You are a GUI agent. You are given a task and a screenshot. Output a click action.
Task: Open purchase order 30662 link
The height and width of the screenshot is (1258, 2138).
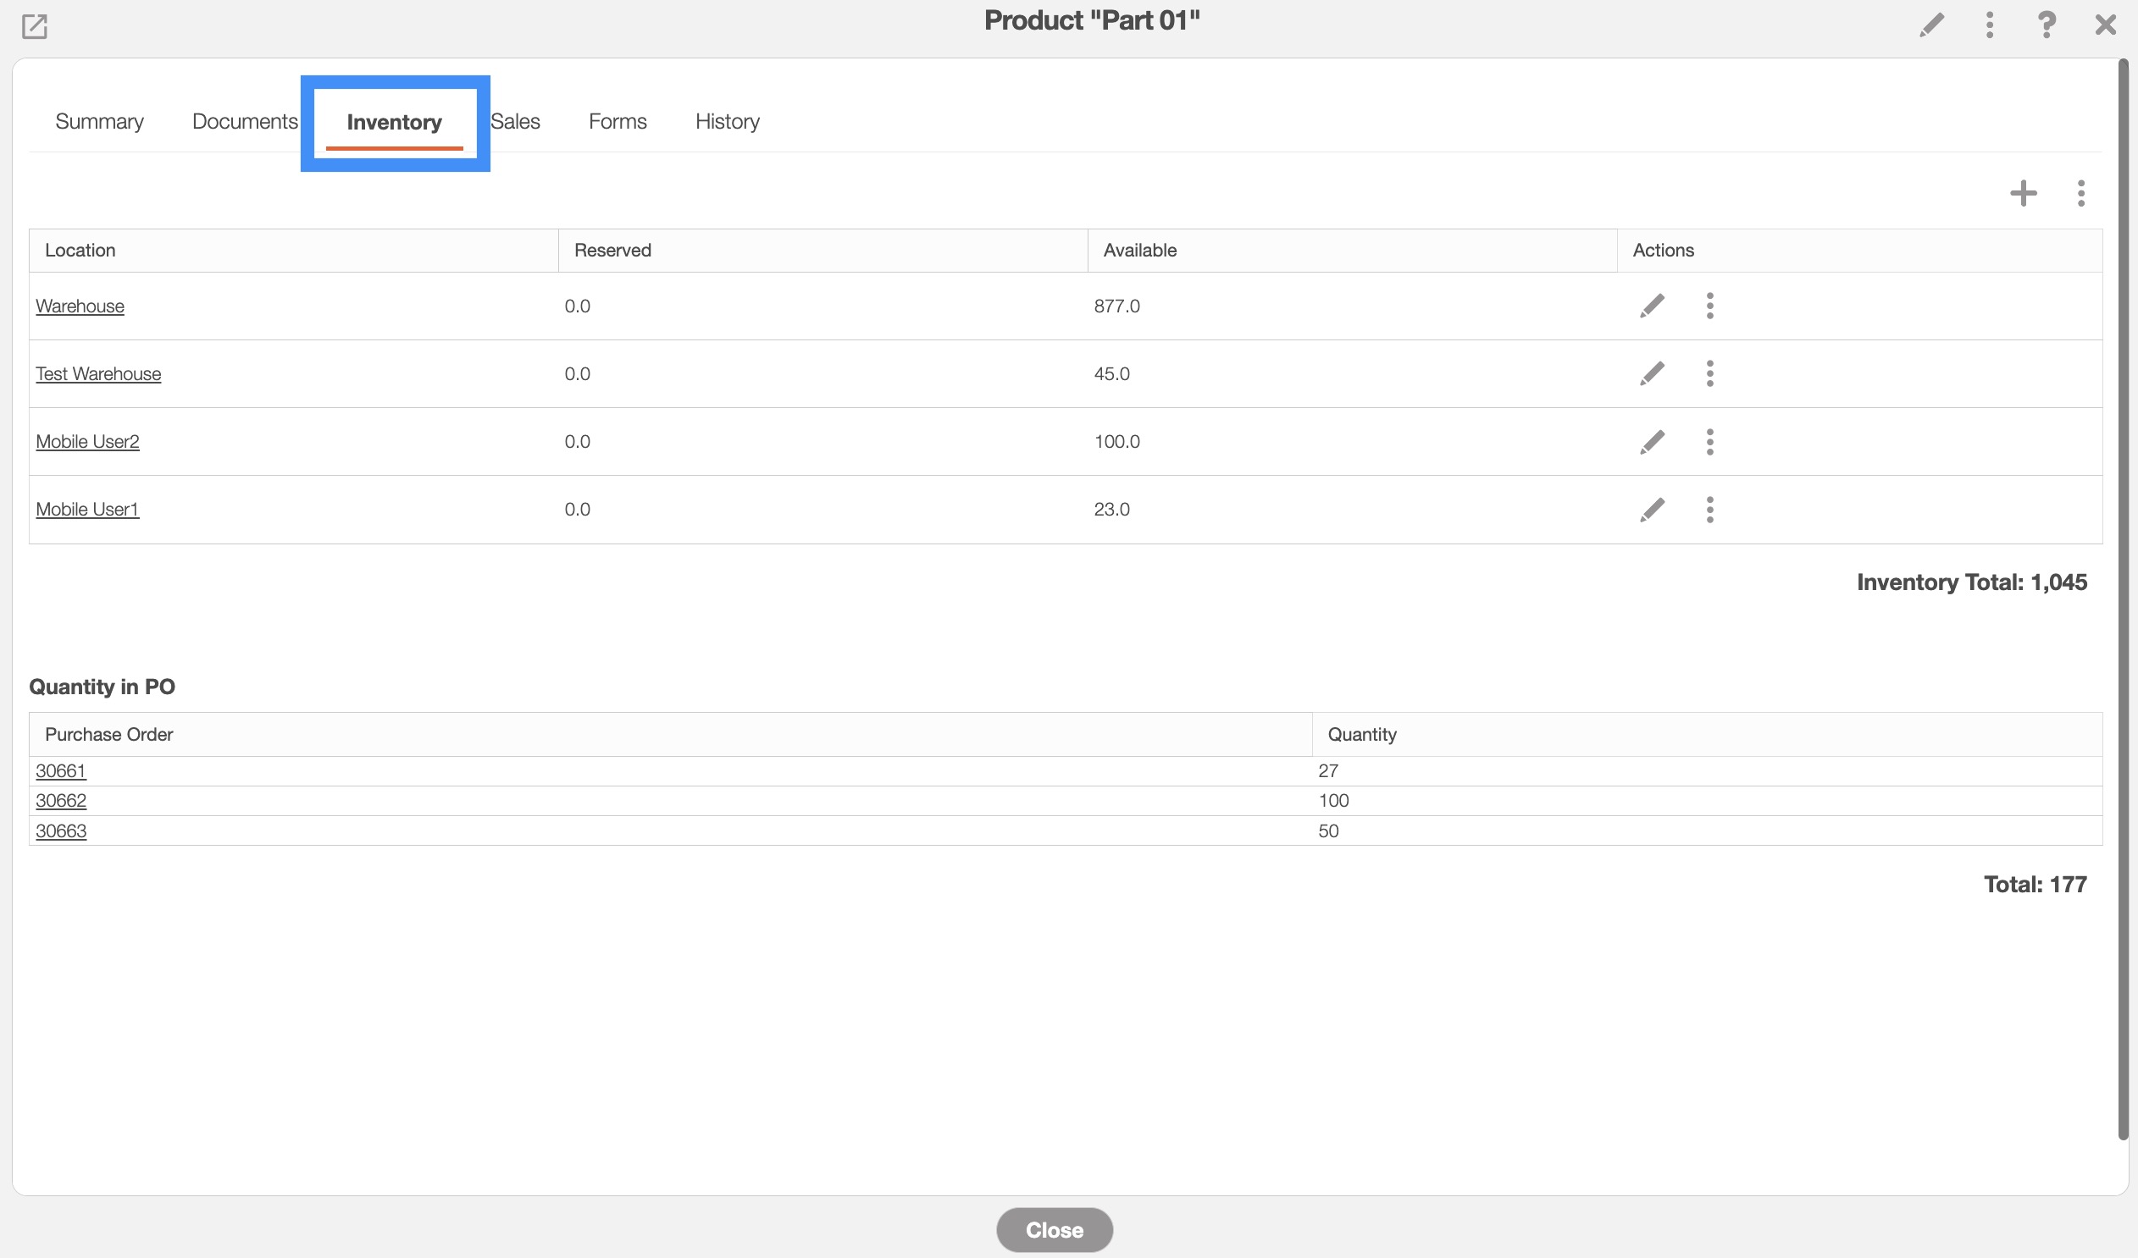[61, 800]
